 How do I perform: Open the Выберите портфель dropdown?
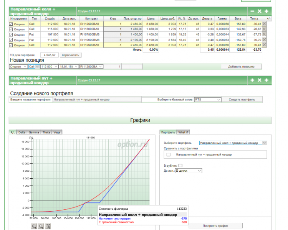tap(233, 143)
